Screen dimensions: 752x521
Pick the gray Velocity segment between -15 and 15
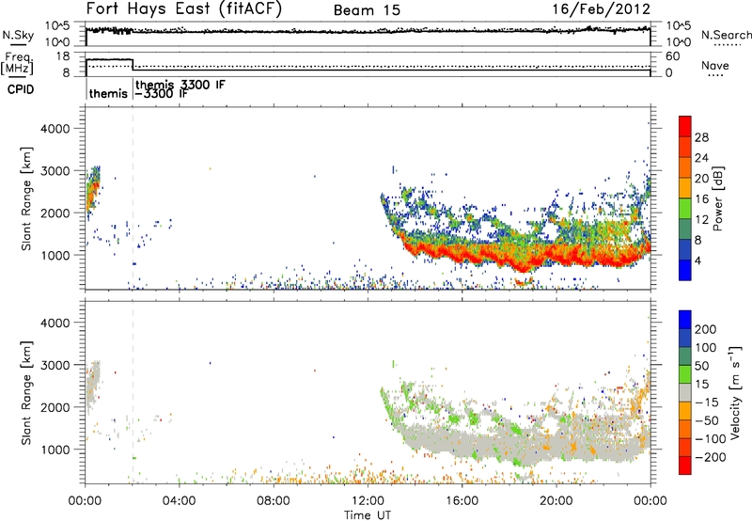(x=685, y=392)
